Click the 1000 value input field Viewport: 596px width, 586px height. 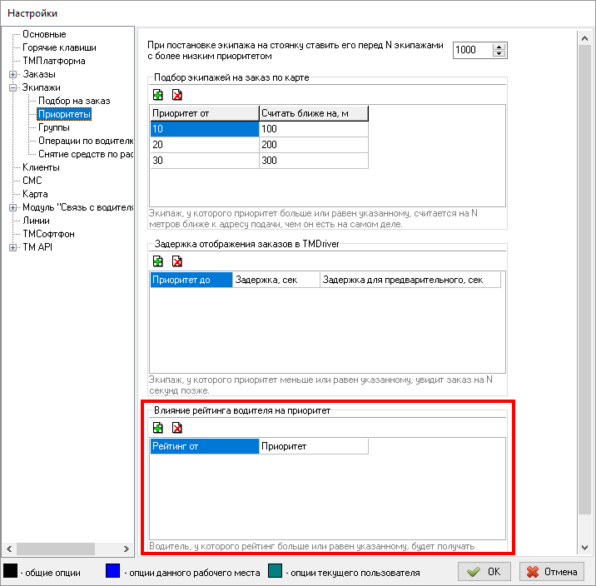click(x=472, y=50)
